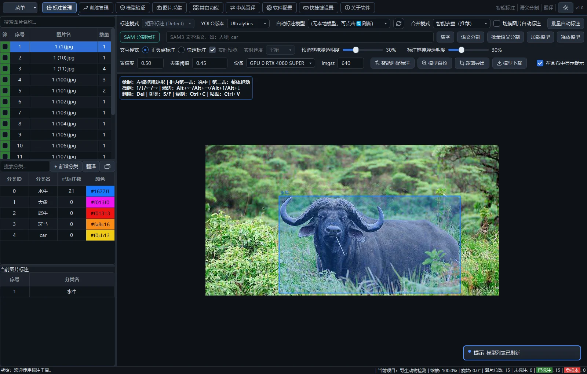587x374 pixels.
Task: Open 合并模式 dropdown 智能去重
Action: tap(462, 23)
